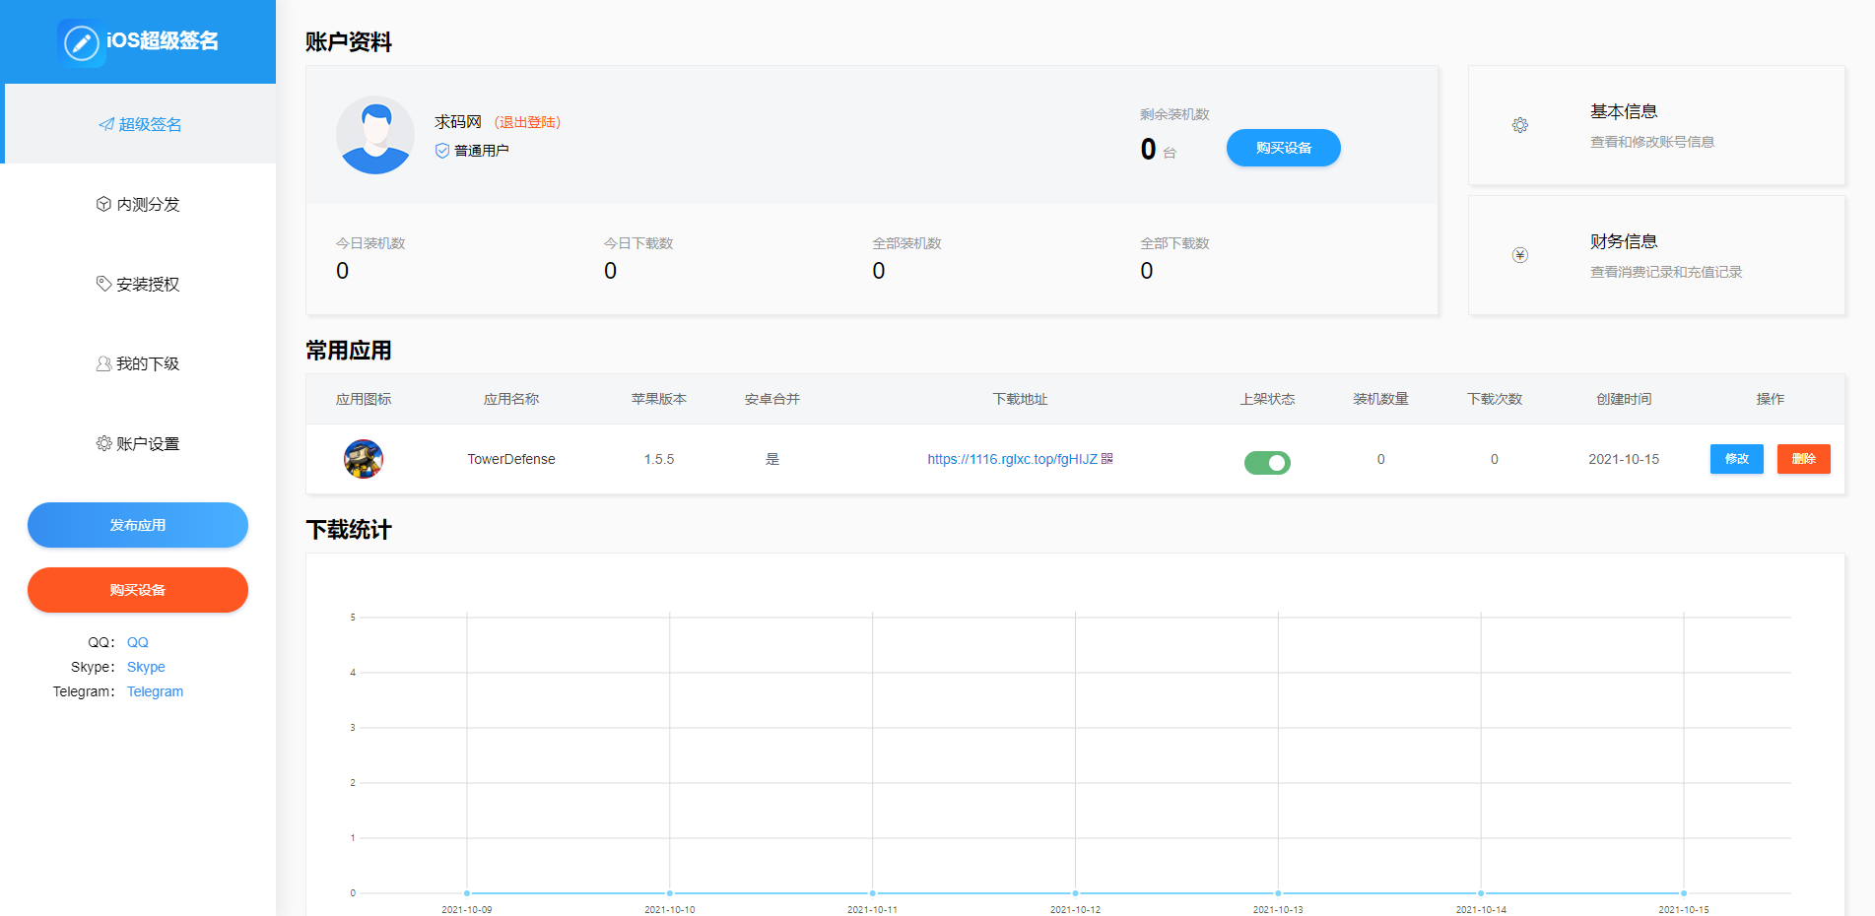The height and width of the screenshot is (916, 1875).
Task: Click the 1.5.5 version cell
Action: coord(659,459)
